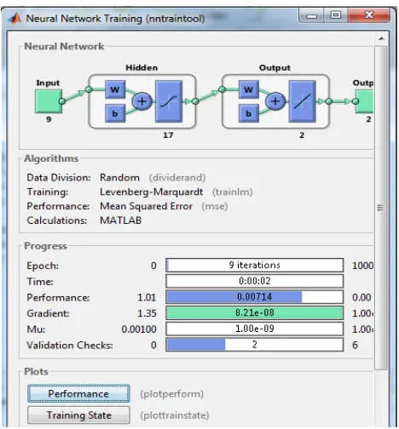399x429 pixels.
Task: Click the Validation Checks limit 6
Action: coord(355,346)
